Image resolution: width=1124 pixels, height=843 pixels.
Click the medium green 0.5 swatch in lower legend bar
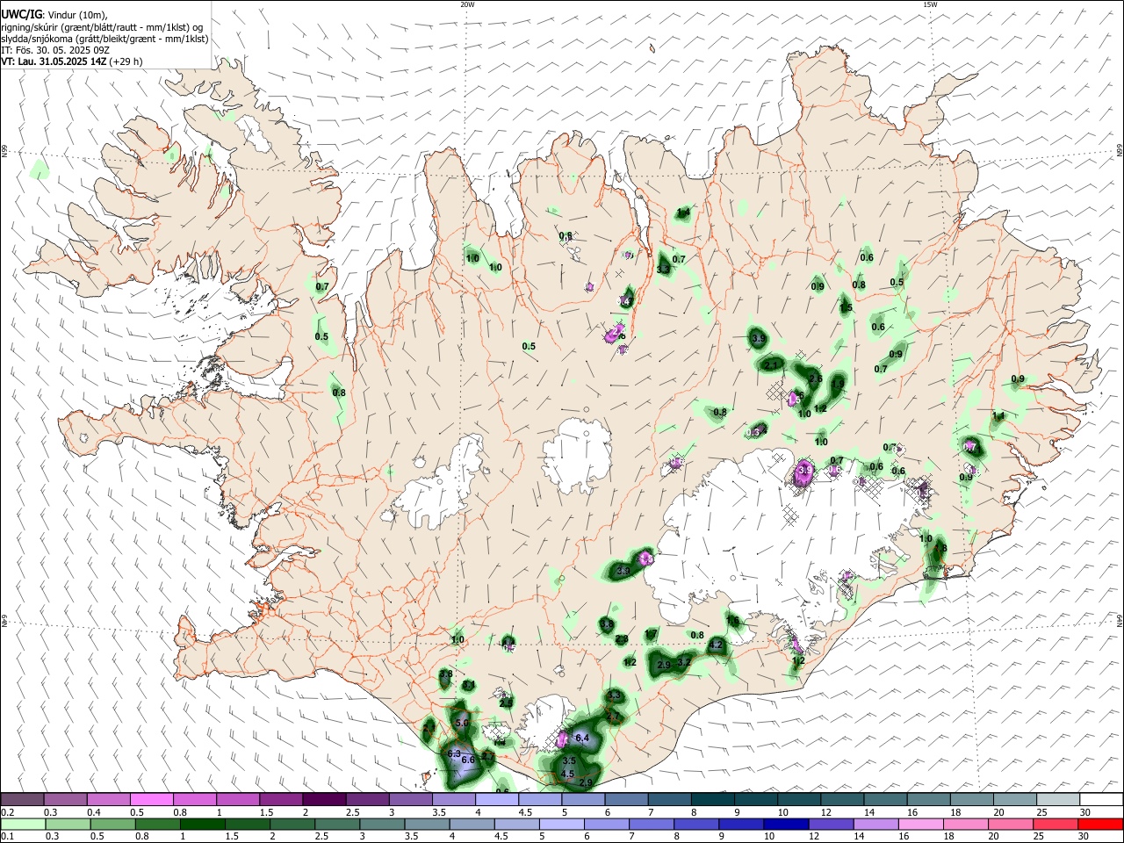112,824
